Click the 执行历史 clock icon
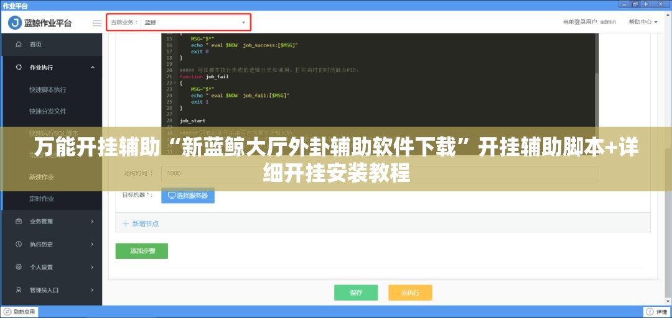672x318 pixels. point(19,244)
